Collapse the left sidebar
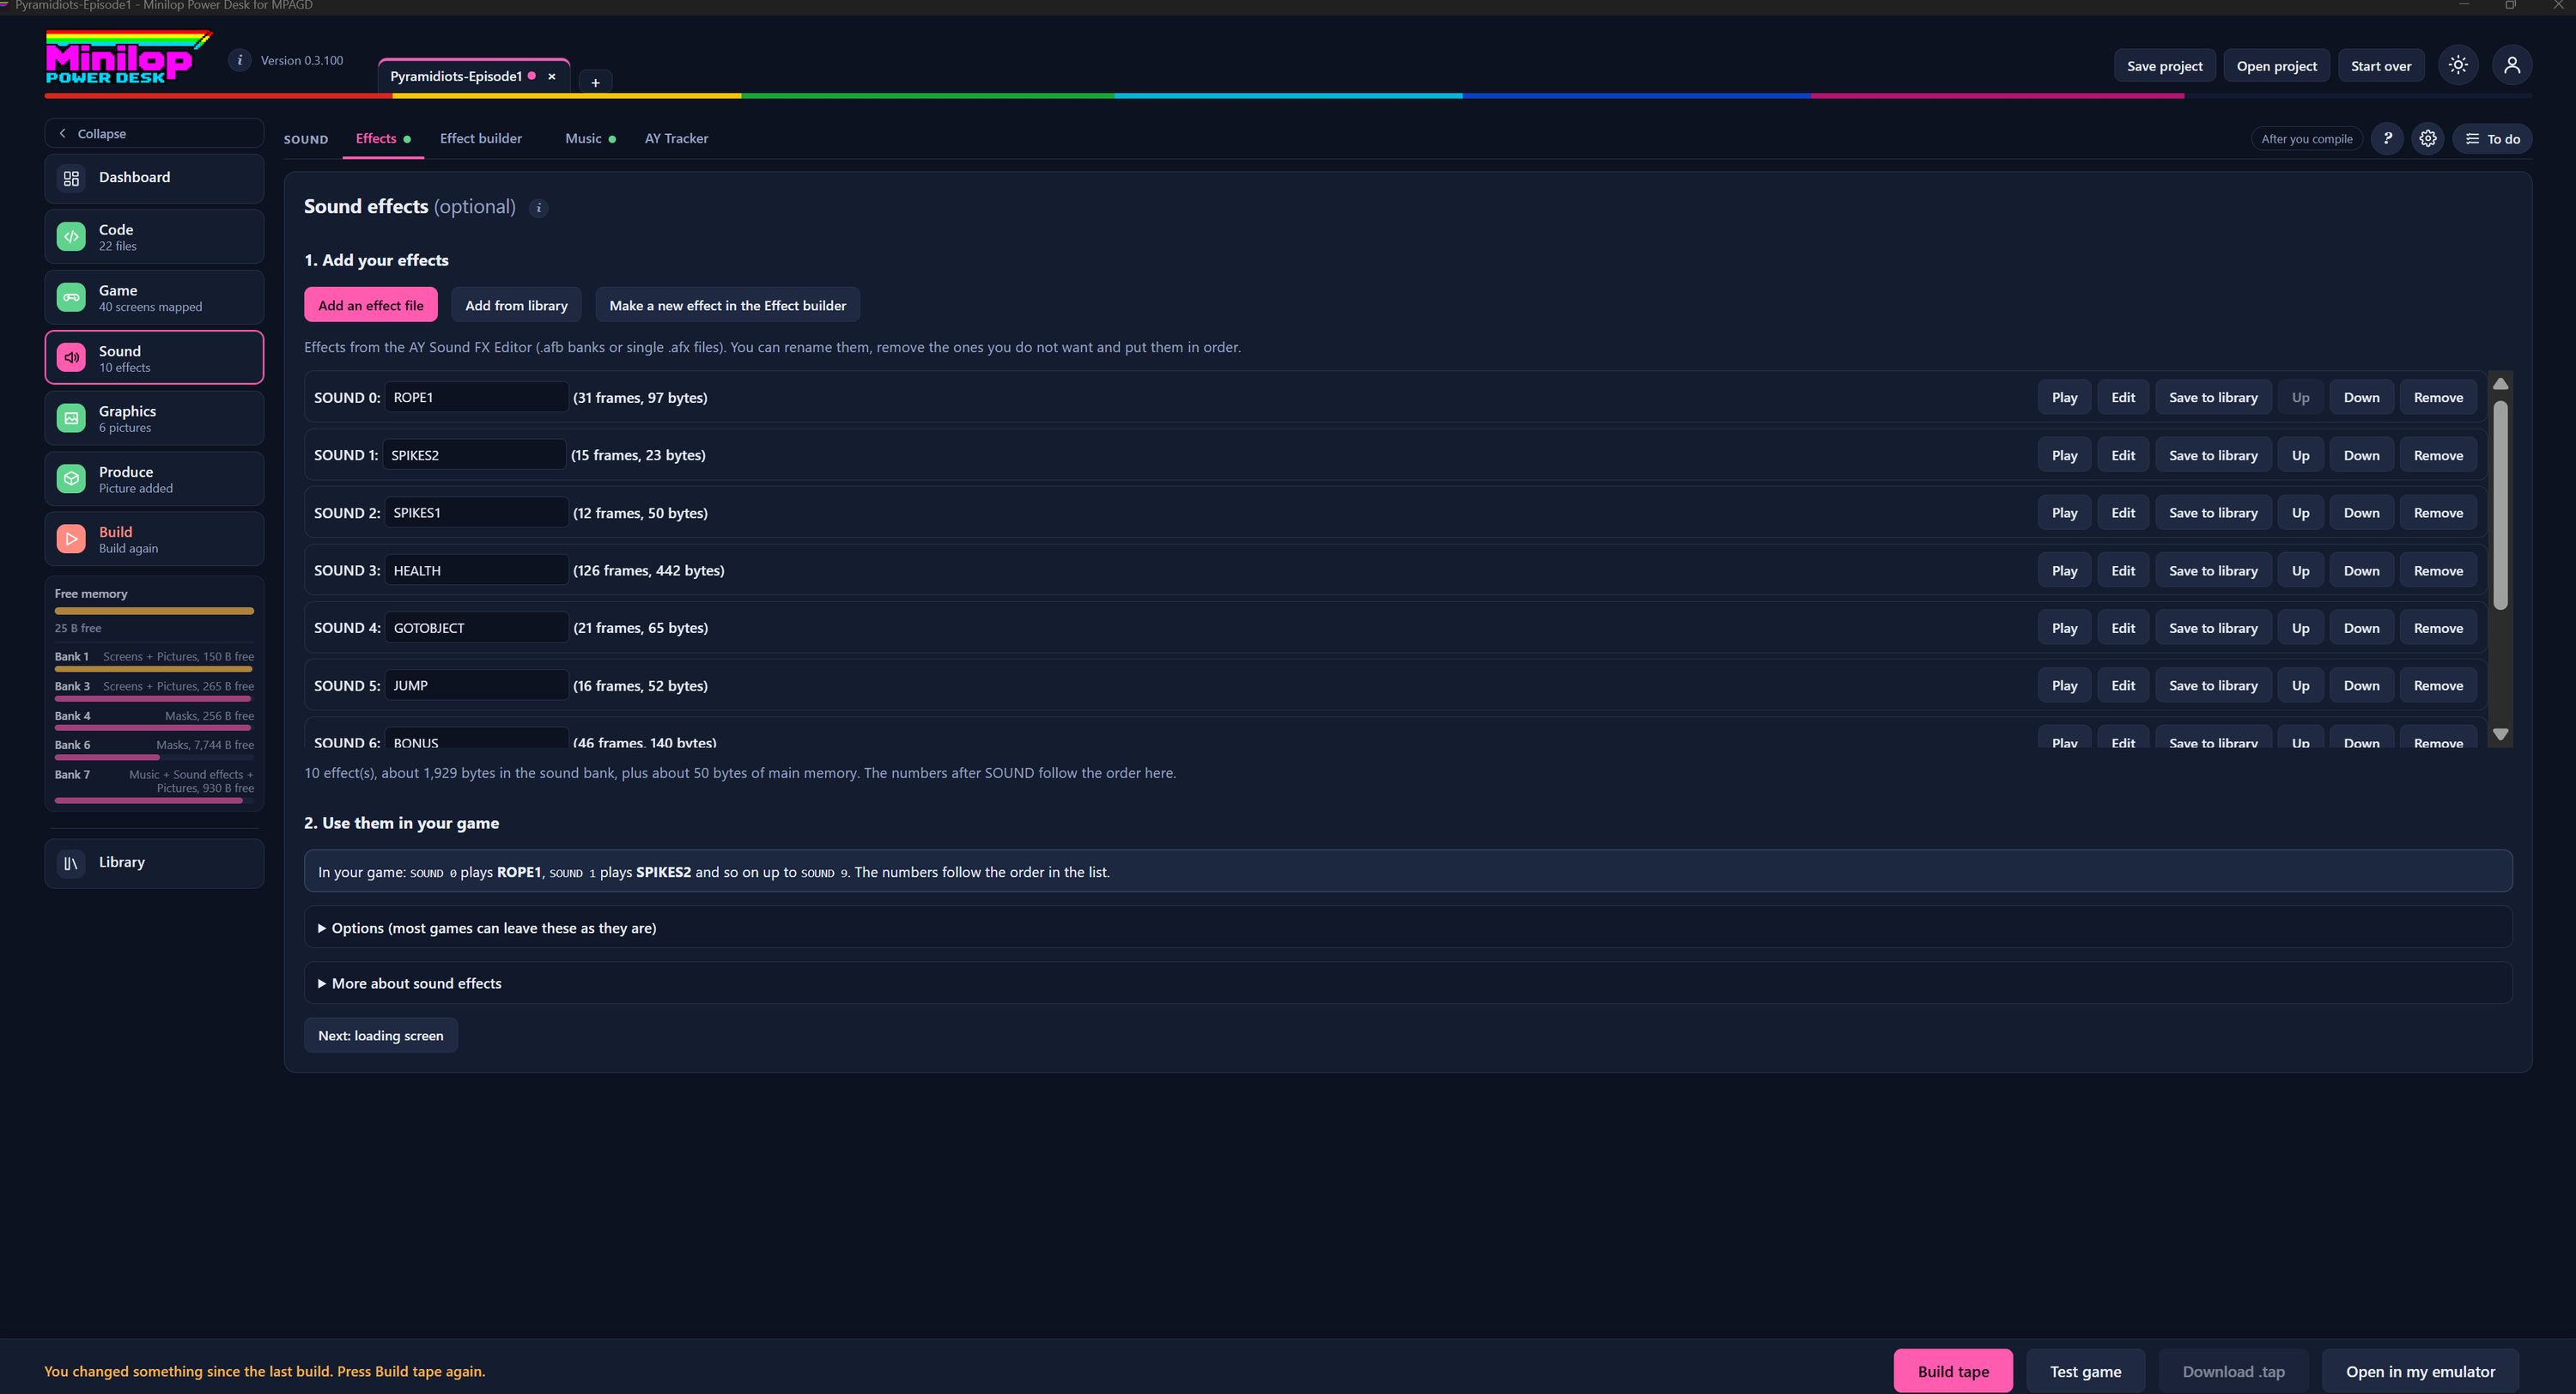 [154, 133]
